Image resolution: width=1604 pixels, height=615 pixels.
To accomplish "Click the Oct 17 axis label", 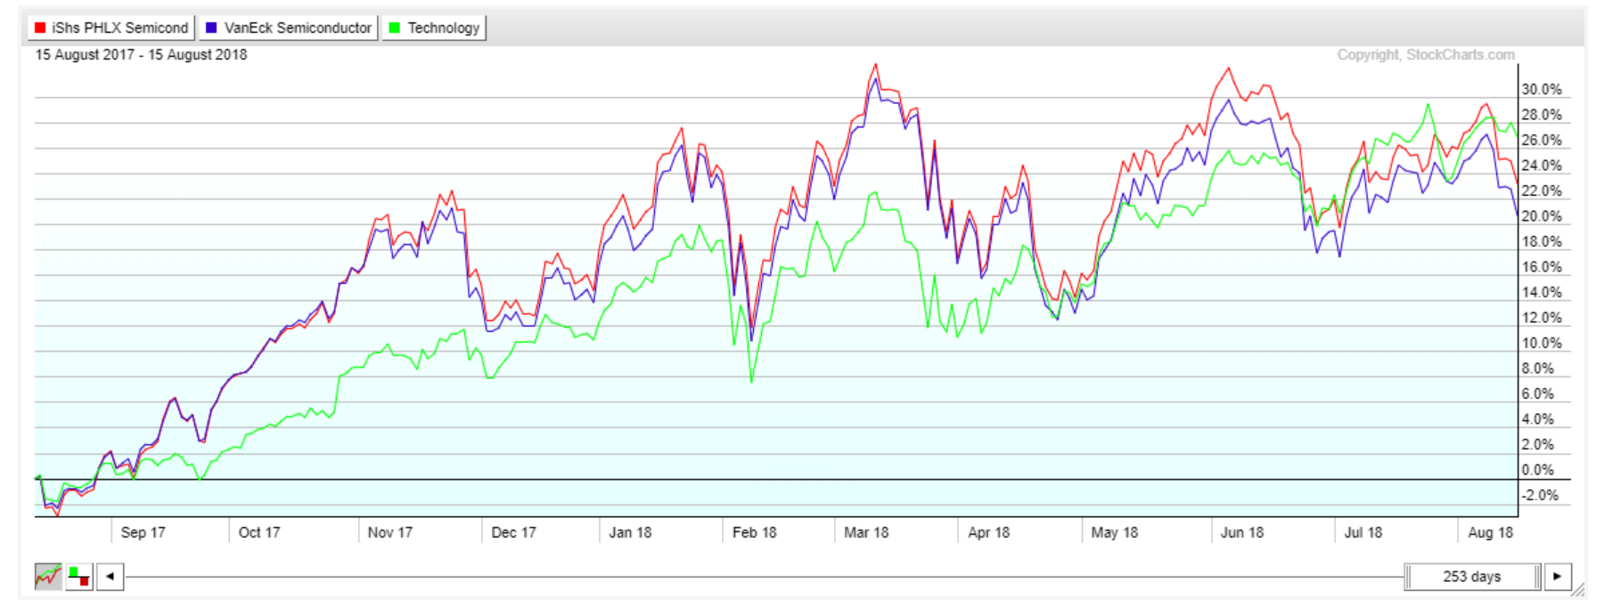I will click(259, 532).
